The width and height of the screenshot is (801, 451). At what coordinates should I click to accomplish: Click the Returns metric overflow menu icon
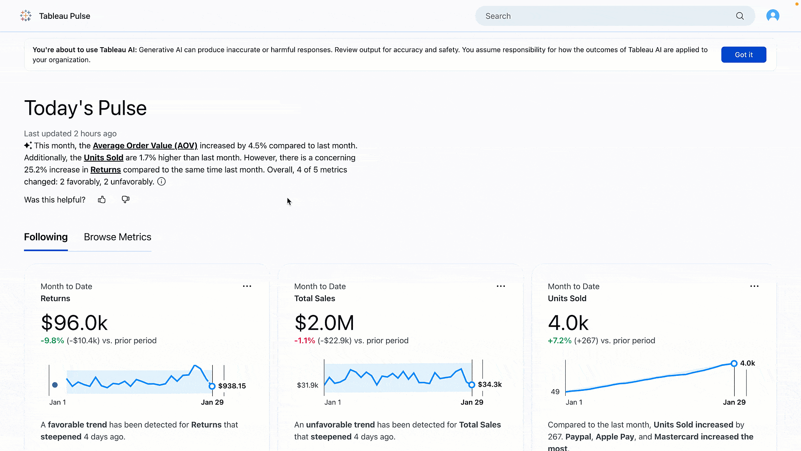(x=247, y=286)
